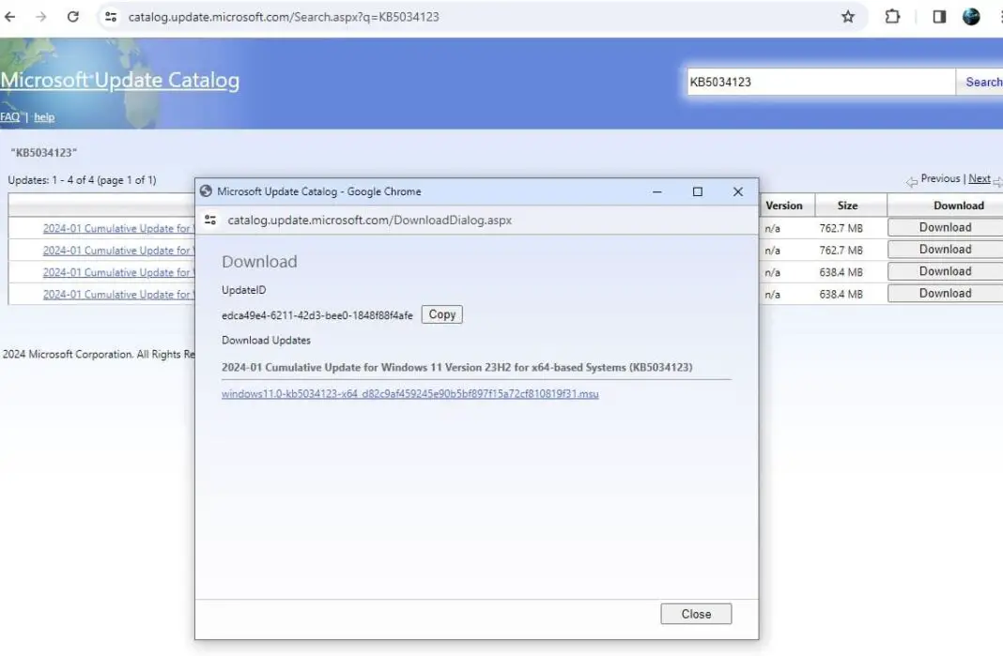Screen dimensions: 1003x656
Task: Open the FAQ link
Action: click(x=9, y=116)
